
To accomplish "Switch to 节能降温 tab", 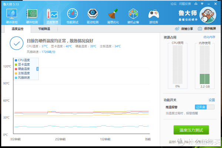I will point(44,29).
